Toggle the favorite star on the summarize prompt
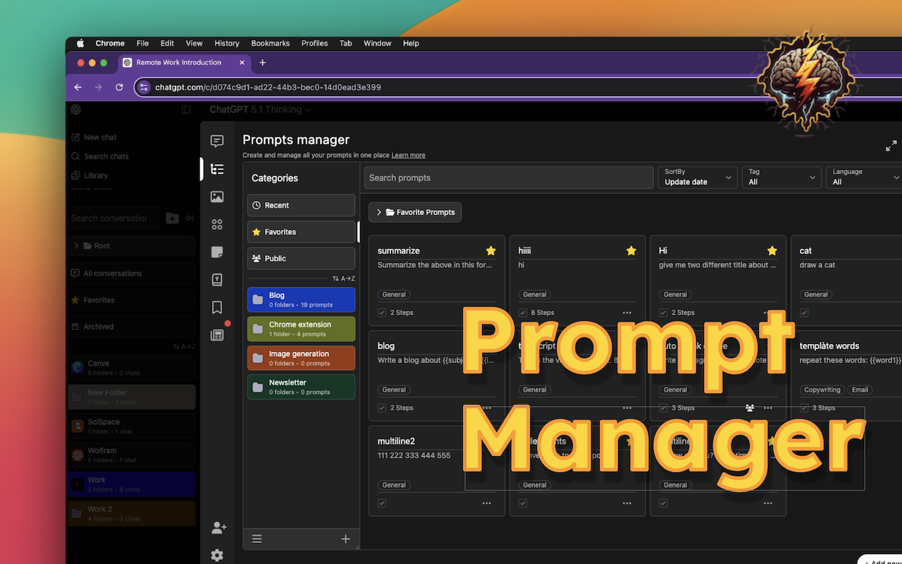 (x=491, y=251)
